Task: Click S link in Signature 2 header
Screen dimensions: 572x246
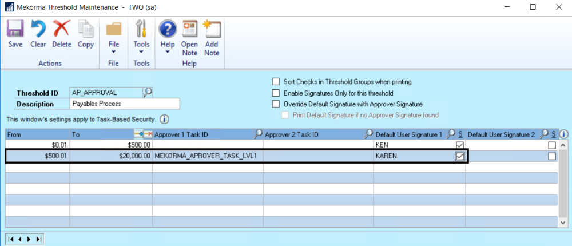Action: [554, 134]
